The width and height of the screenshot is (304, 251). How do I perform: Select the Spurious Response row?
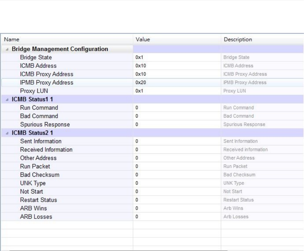click(x=152, y=124)
